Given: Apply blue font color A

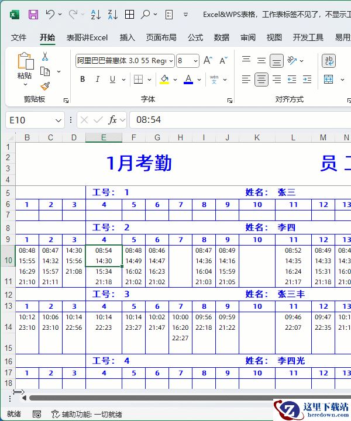Looking at the screenshot, I should pos(188,79).
